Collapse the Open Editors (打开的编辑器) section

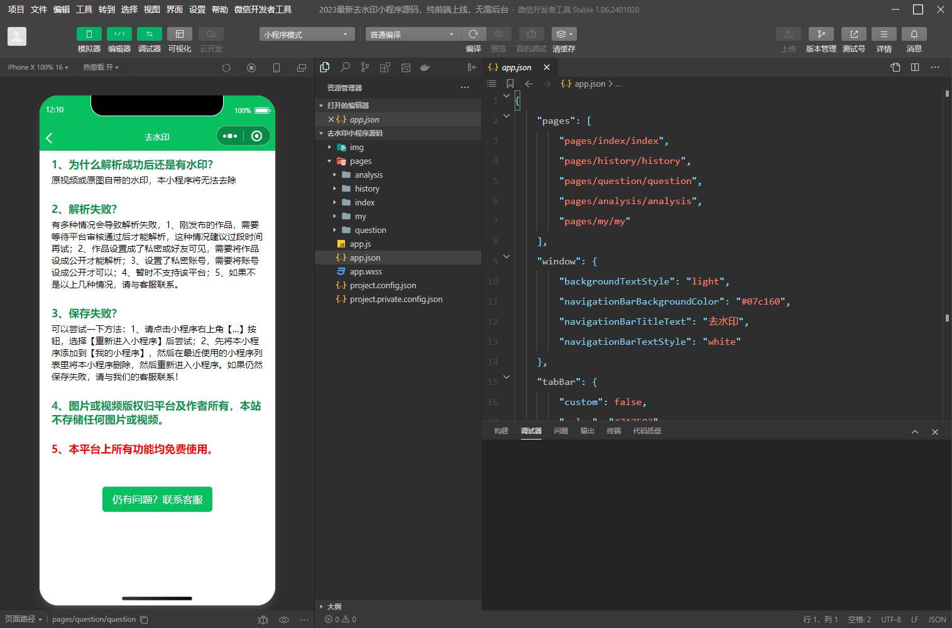398,106
